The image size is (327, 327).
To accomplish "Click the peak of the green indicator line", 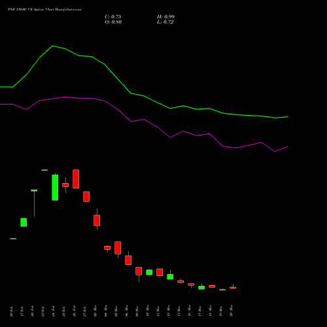I will 52,46.
